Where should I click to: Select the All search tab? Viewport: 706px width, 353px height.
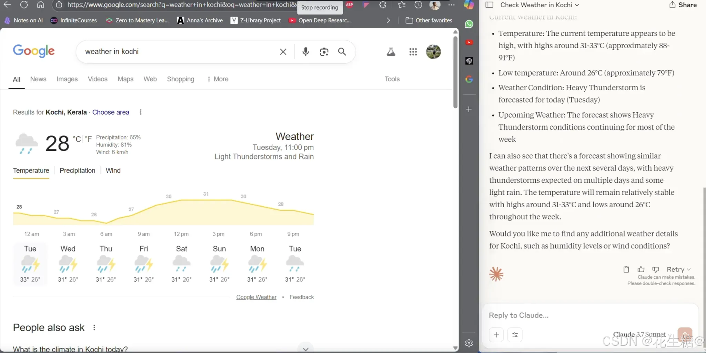point(16,80)
